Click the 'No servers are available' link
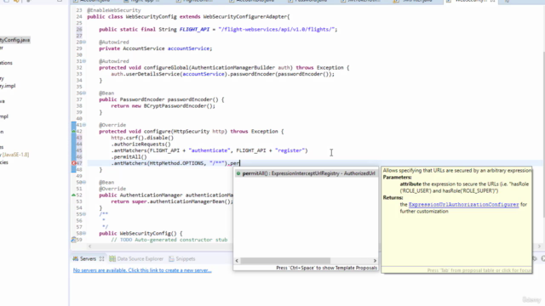Screen dimensions: 545x306 142,270
